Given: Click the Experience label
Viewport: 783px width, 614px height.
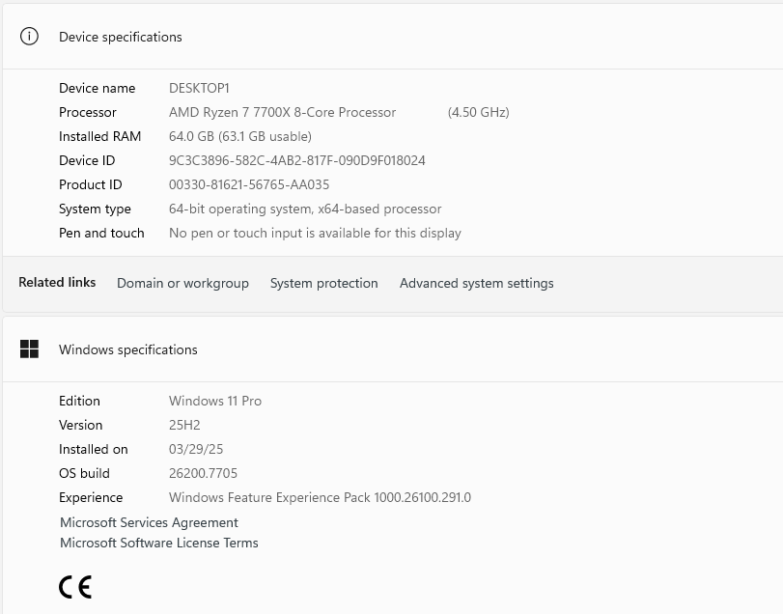Looking at the screenshot, I should pyautogui.click(x=91, y=497).
